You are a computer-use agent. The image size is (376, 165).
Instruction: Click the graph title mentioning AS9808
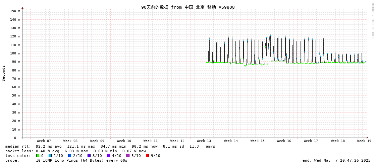coord(188,7)
